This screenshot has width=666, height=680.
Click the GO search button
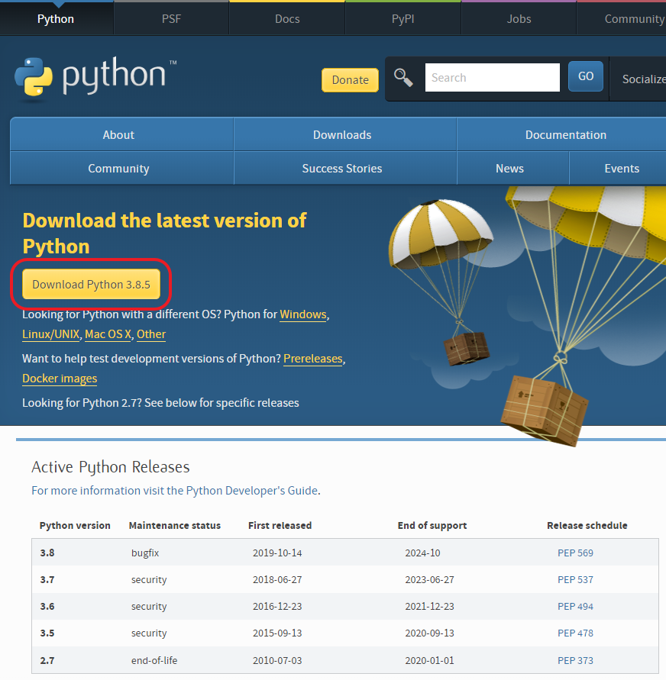click(x=586, y=76)
